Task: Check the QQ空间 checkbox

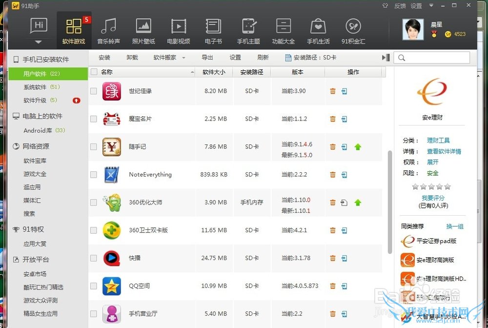Action: [x=93, y=286]
